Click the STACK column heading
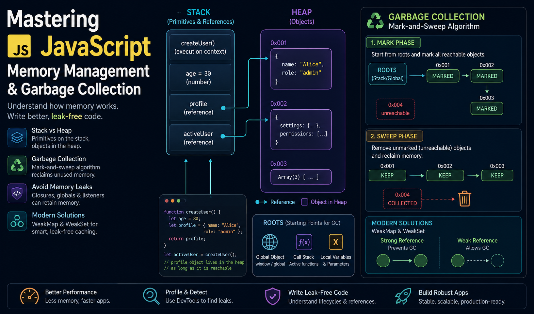This screenshot has width=534, height=314. pyautogui.click(x=199, y=12)
